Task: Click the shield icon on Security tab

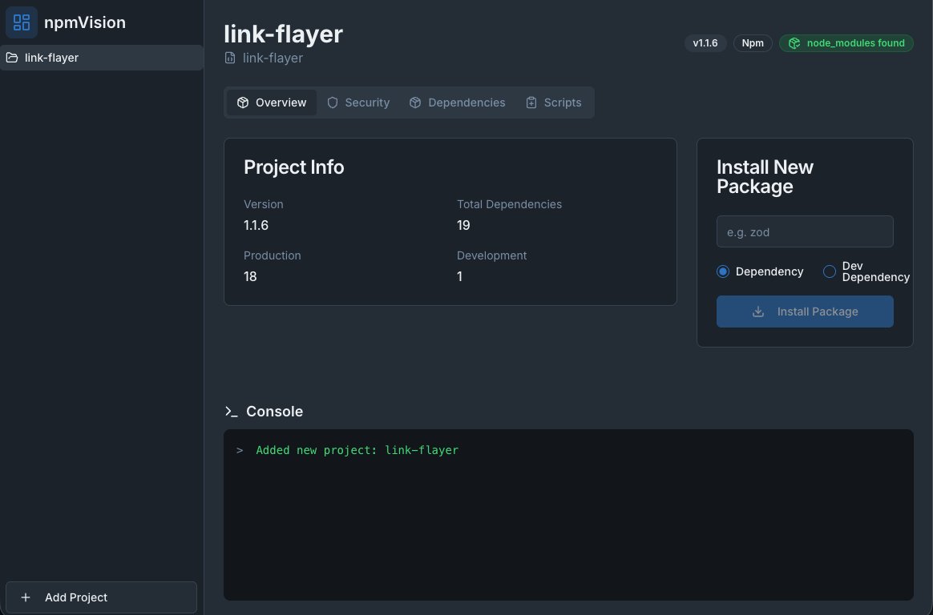Action: pyautogui.click(x=333, y=102)
